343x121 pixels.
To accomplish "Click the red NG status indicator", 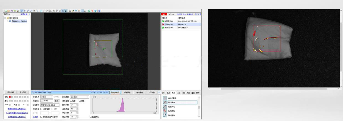I will [163, 14].
